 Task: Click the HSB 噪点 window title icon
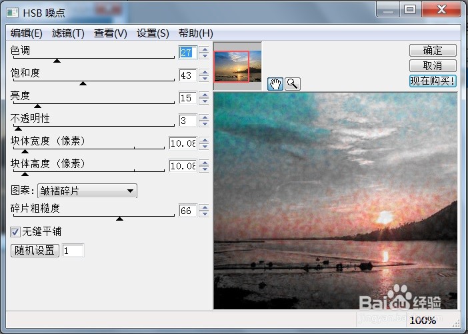click(x=13, y=13)
